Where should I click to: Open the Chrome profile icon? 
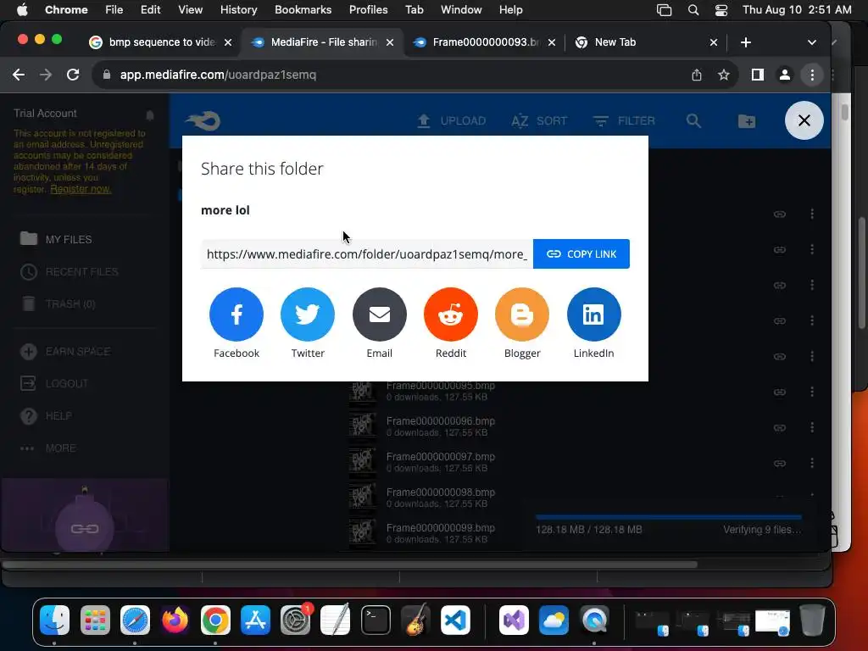[784, 75]
